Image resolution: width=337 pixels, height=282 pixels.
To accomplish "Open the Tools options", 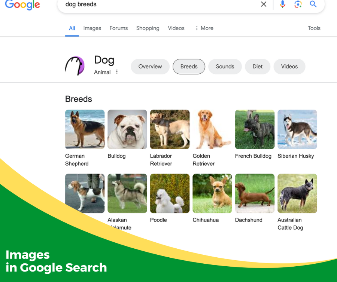I will click(314, 28).
